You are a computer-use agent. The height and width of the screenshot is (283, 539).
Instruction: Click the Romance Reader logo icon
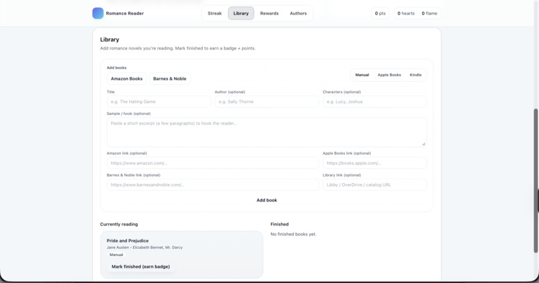(x=98, y=13)
